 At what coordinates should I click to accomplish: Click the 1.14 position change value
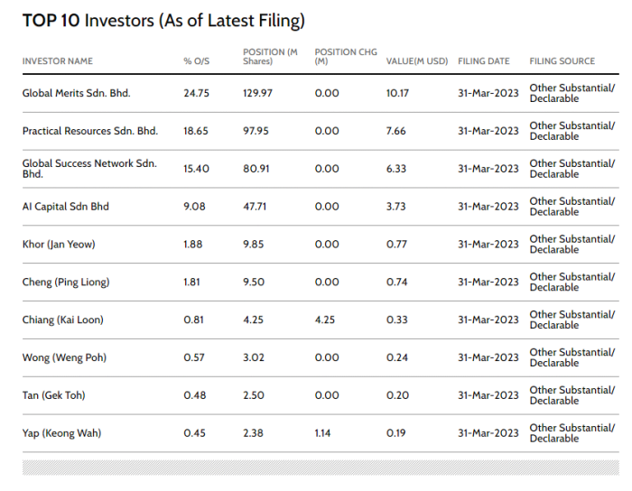click(322, 433)
